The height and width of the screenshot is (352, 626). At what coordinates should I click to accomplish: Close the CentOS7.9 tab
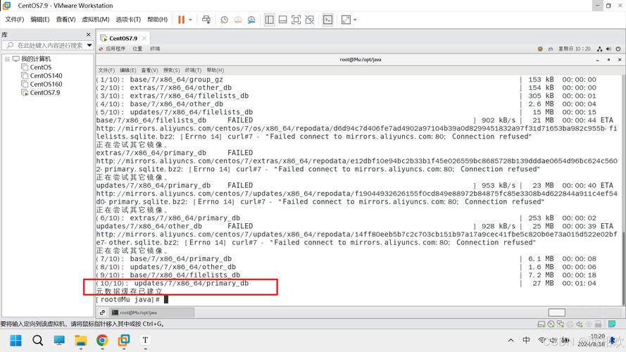(x=144, y=38)
